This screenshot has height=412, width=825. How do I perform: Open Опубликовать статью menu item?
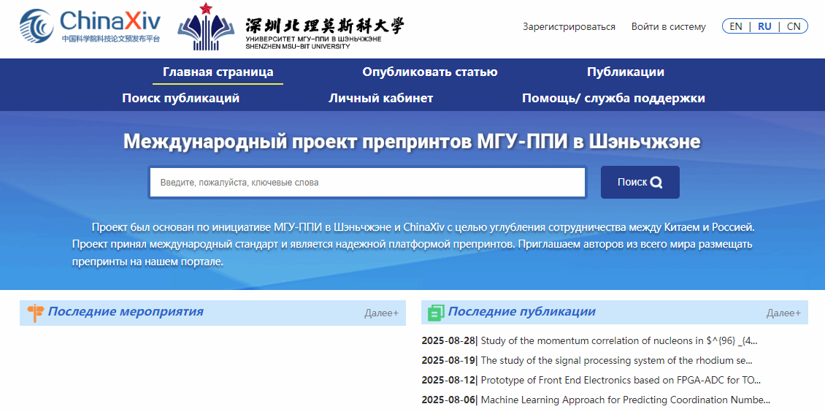(429, 72)
